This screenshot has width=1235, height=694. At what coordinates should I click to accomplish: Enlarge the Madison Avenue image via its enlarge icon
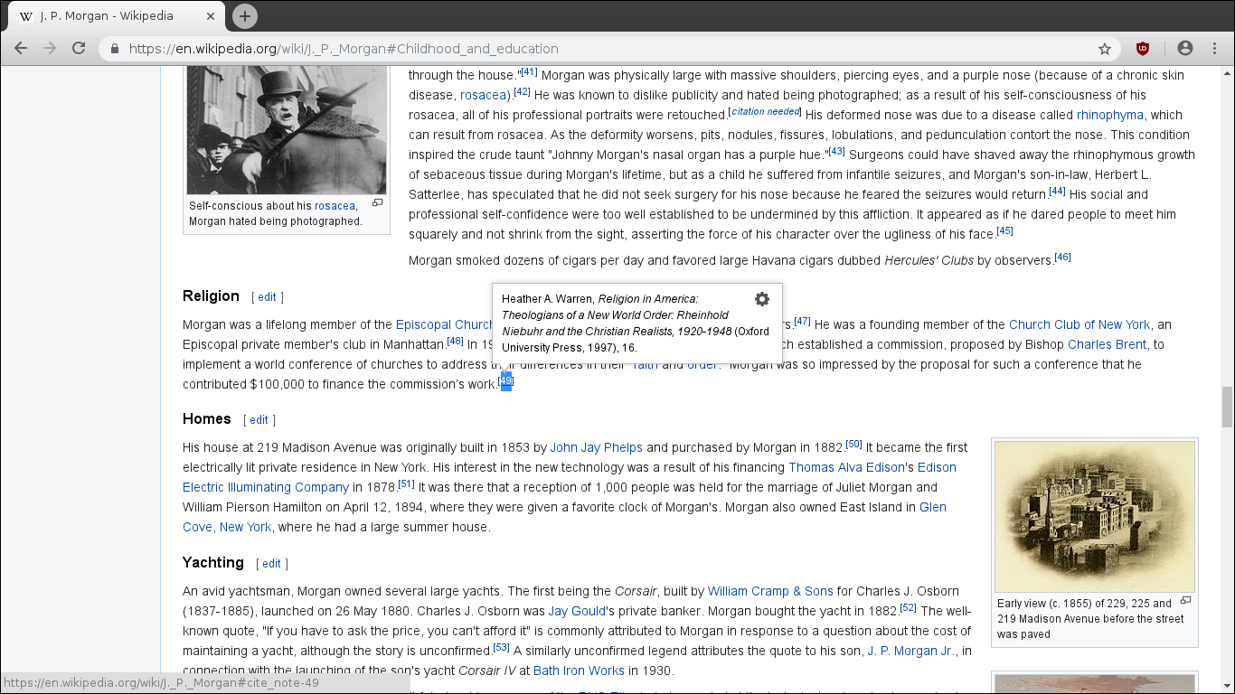point(1186,601)
